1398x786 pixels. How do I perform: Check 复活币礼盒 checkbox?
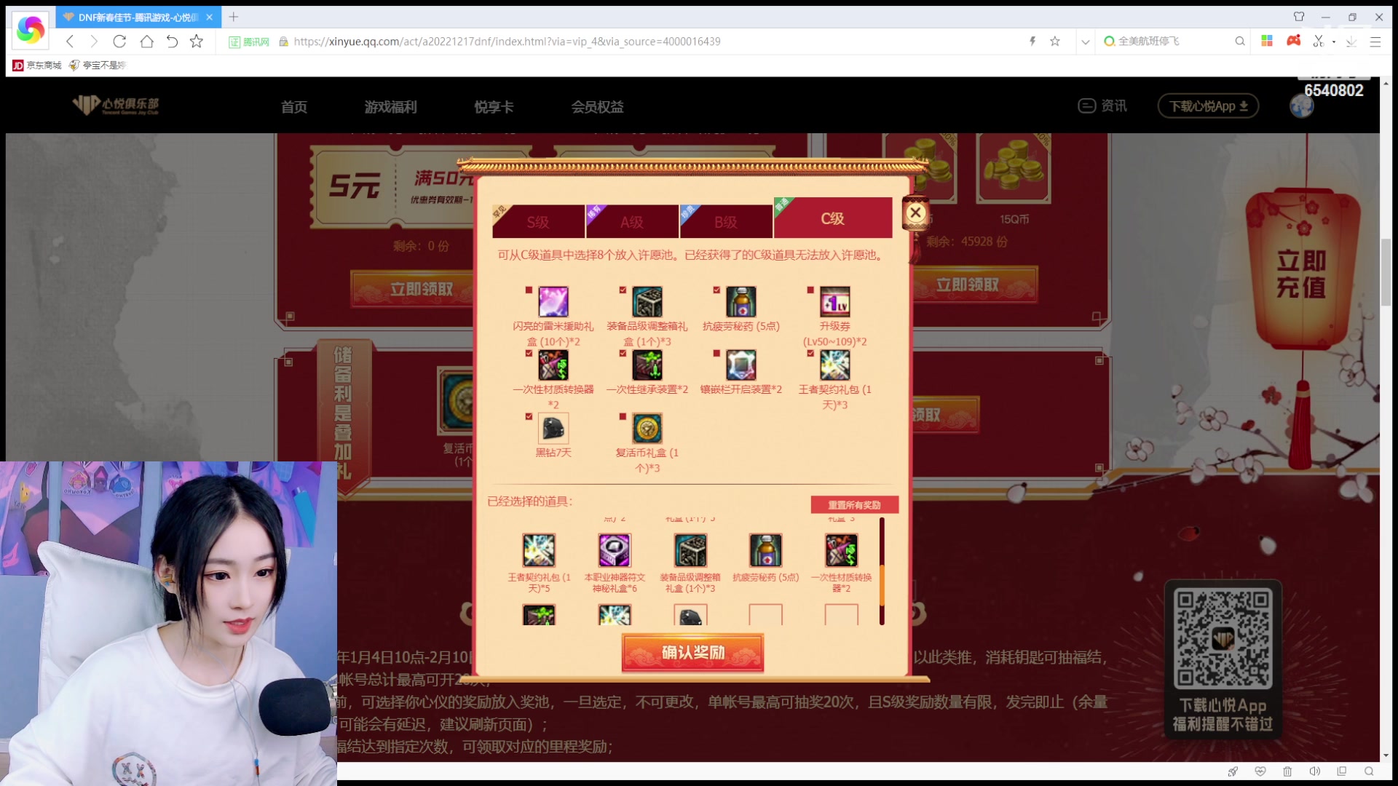coord(623,416)
